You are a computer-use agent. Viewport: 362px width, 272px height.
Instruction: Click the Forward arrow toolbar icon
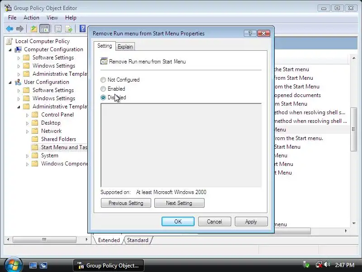click(20, 29)
